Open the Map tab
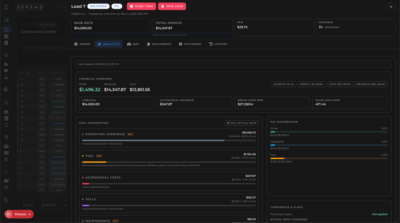Viewport: 400px width, 223px height. (133, 44)
